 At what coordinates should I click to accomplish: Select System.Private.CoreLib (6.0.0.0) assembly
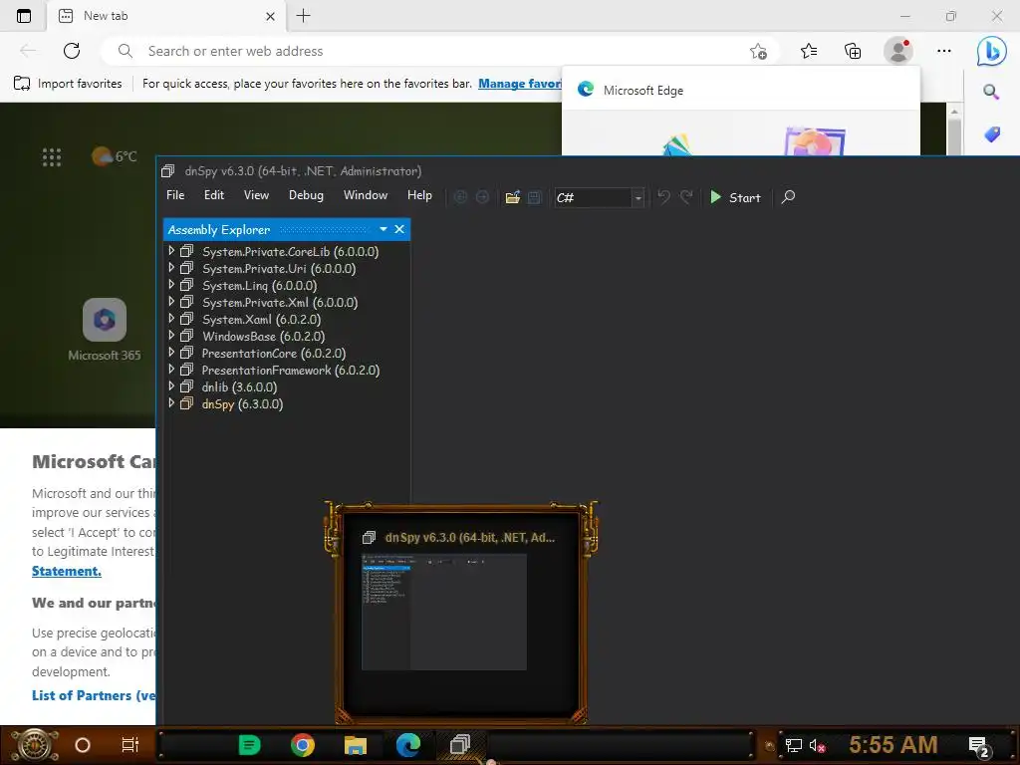[x=290, y=252]
